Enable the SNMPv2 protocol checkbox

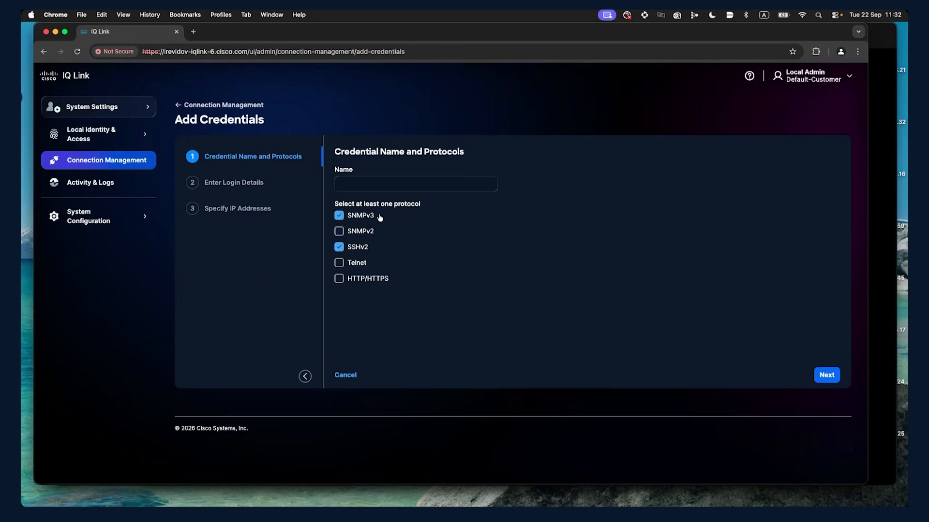339,231
